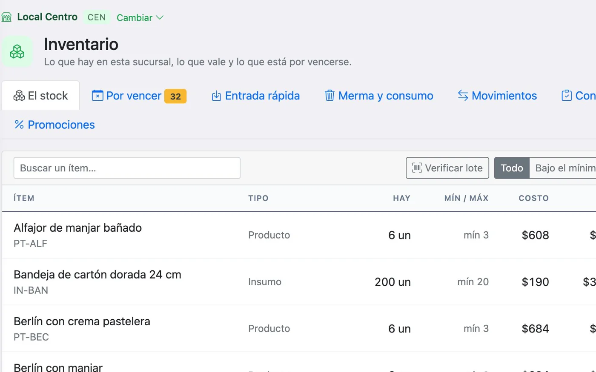Screen dimensions: 596x372
Task: Click the TIPO column header
Action: tap(258, 198)
